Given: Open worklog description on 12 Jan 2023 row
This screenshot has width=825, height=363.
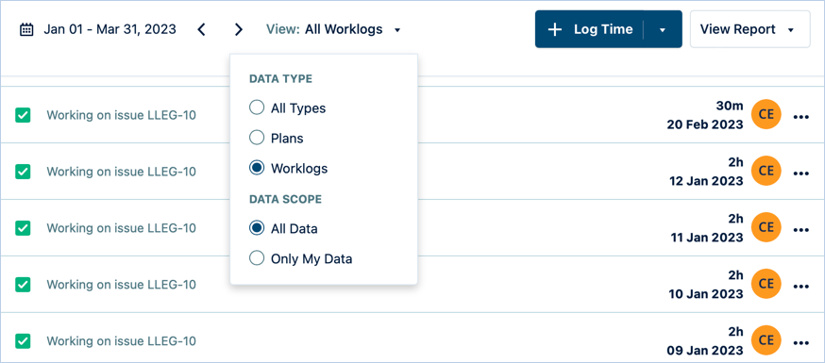Looking at the screenshot, I should pyautogui.click(x=122, y=172).
